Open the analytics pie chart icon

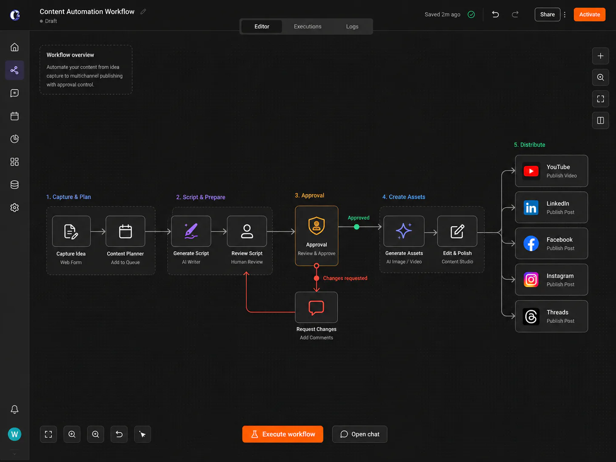click(14, 139)
